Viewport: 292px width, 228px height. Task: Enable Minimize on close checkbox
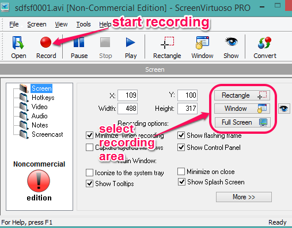[181, 172]
